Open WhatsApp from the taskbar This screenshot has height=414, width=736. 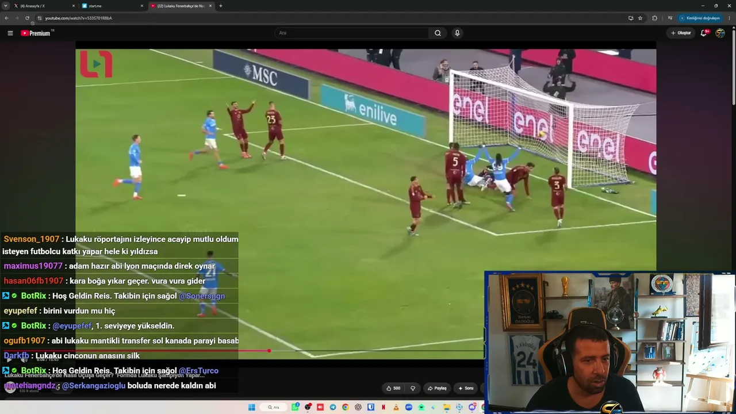coord(295,407)
